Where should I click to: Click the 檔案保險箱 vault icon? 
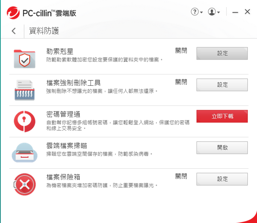[24, 184]
